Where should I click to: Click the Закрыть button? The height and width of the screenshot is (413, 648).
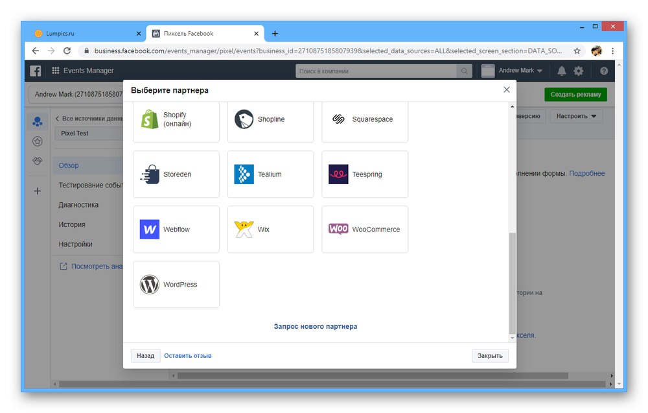(490, 355)
